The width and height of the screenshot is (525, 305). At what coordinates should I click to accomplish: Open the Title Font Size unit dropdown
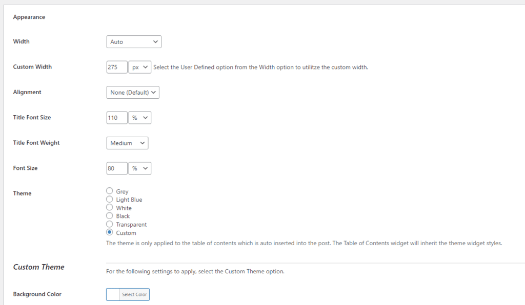(140, 118)
